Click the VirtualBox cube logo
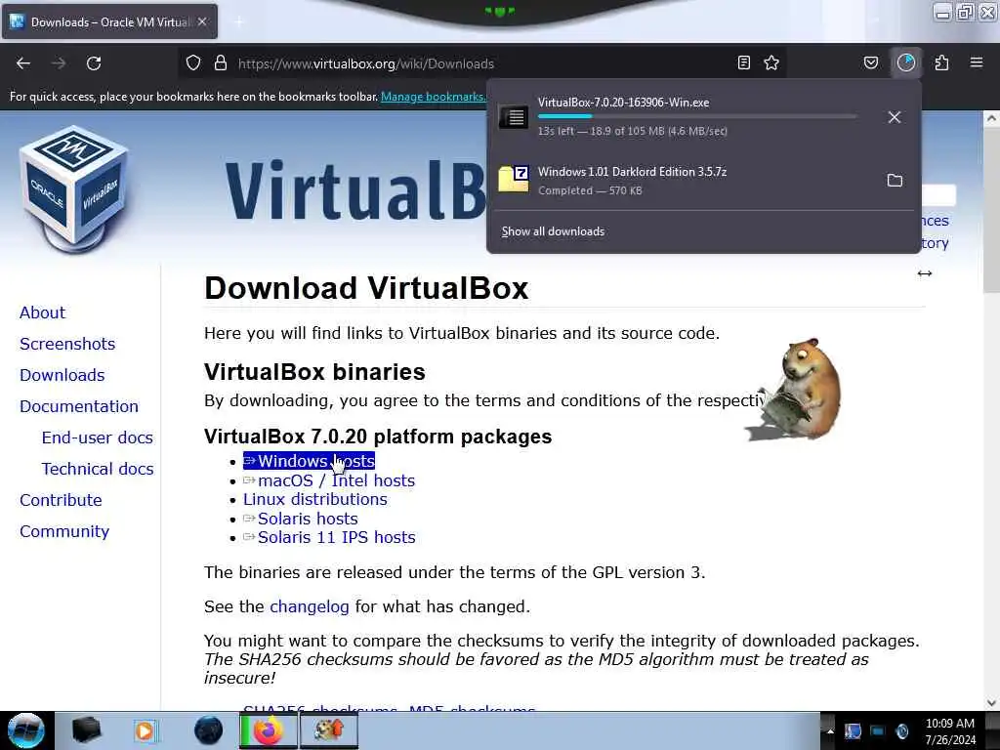Viewport: 1000px width, 750px height. (74, 188)
